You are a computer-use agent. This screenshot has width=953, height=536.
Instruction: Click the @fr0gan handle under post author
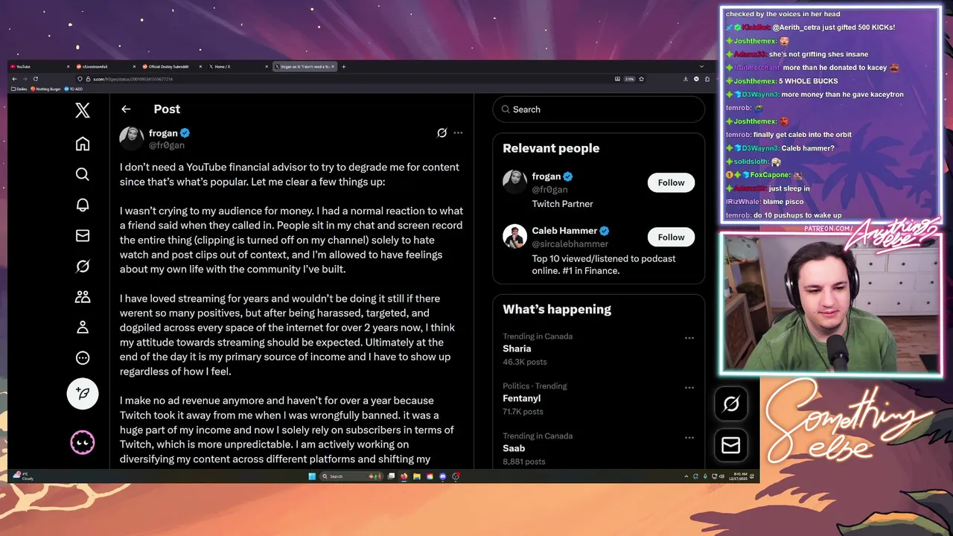coord(167,145)
